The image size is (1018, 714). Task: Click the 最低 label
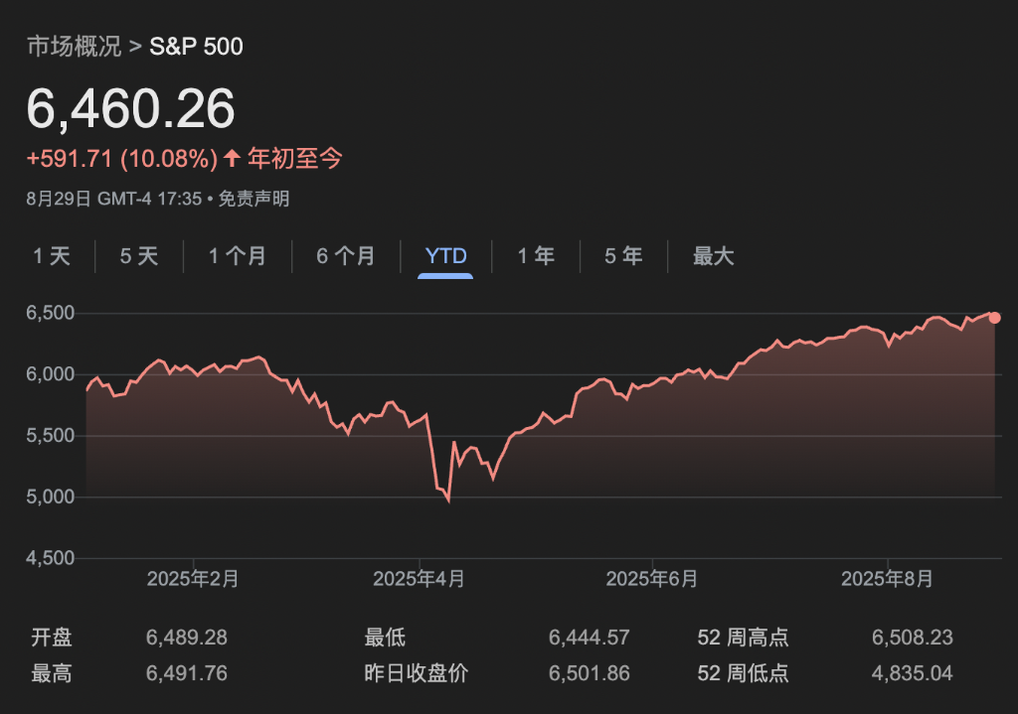pyautogui.click(x=385, y=638)
